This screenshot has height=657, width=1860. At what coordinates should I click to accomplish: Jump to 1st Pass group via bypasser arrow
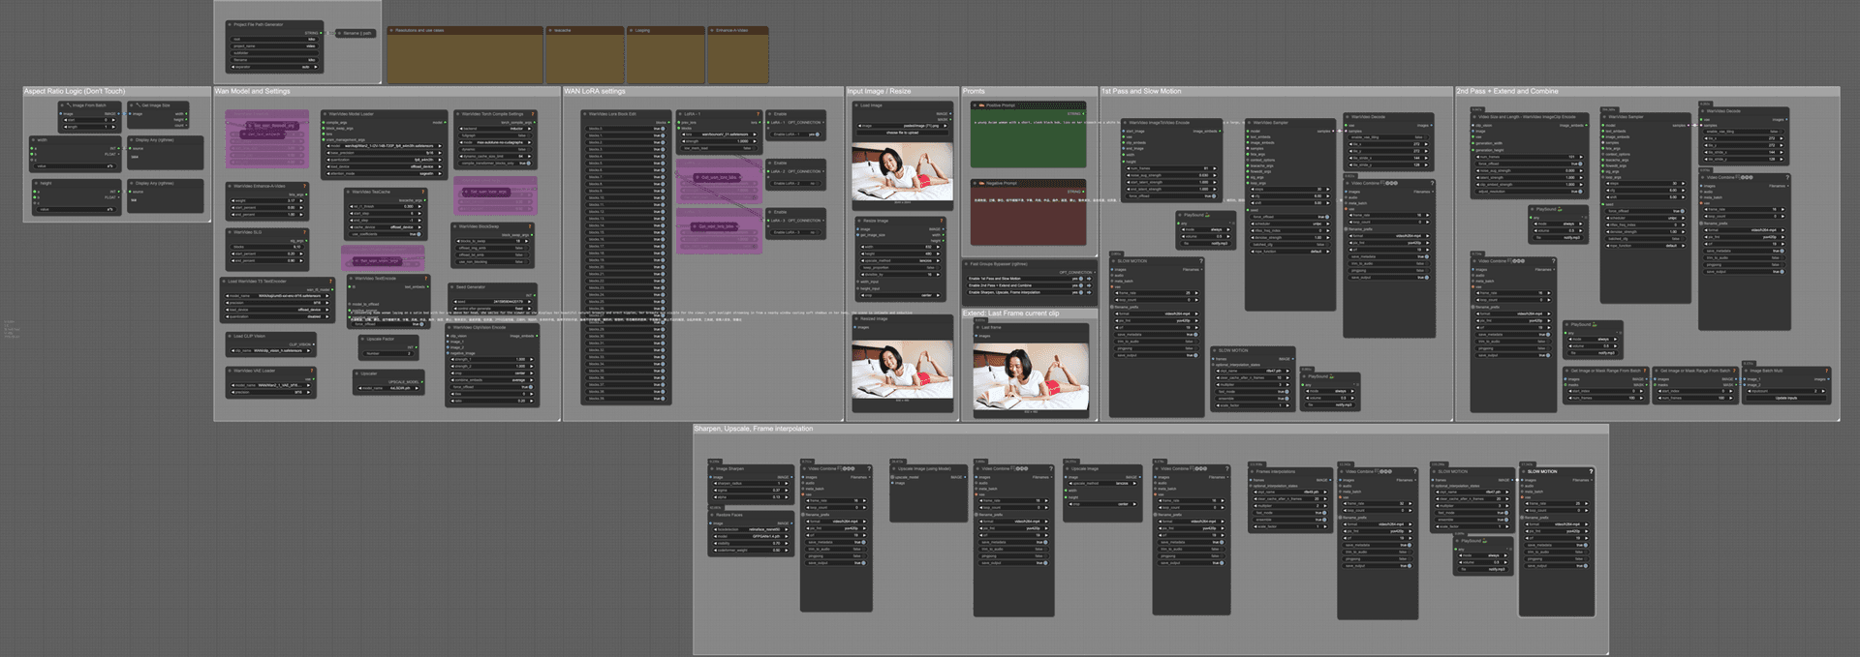[x=1089, y=279]
